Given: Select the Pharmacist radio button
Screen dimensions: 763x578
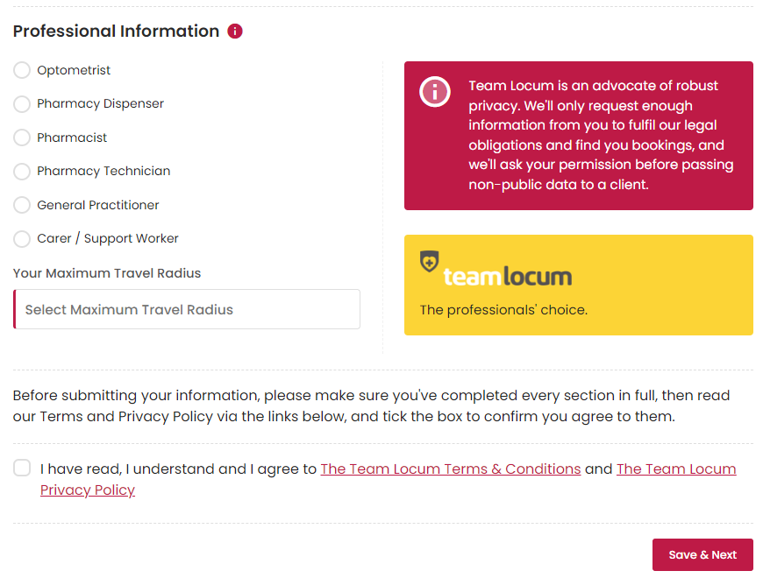Looking at the screenshot, I should [x=22, y=137].
